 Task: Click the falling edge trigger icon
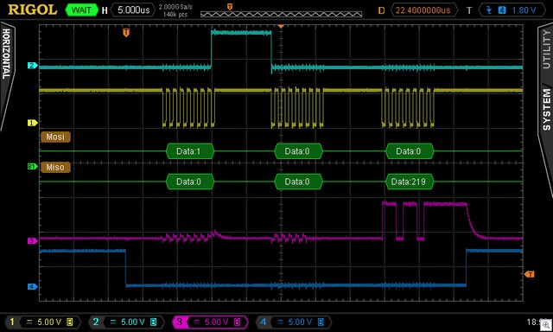tap(488, 10)
